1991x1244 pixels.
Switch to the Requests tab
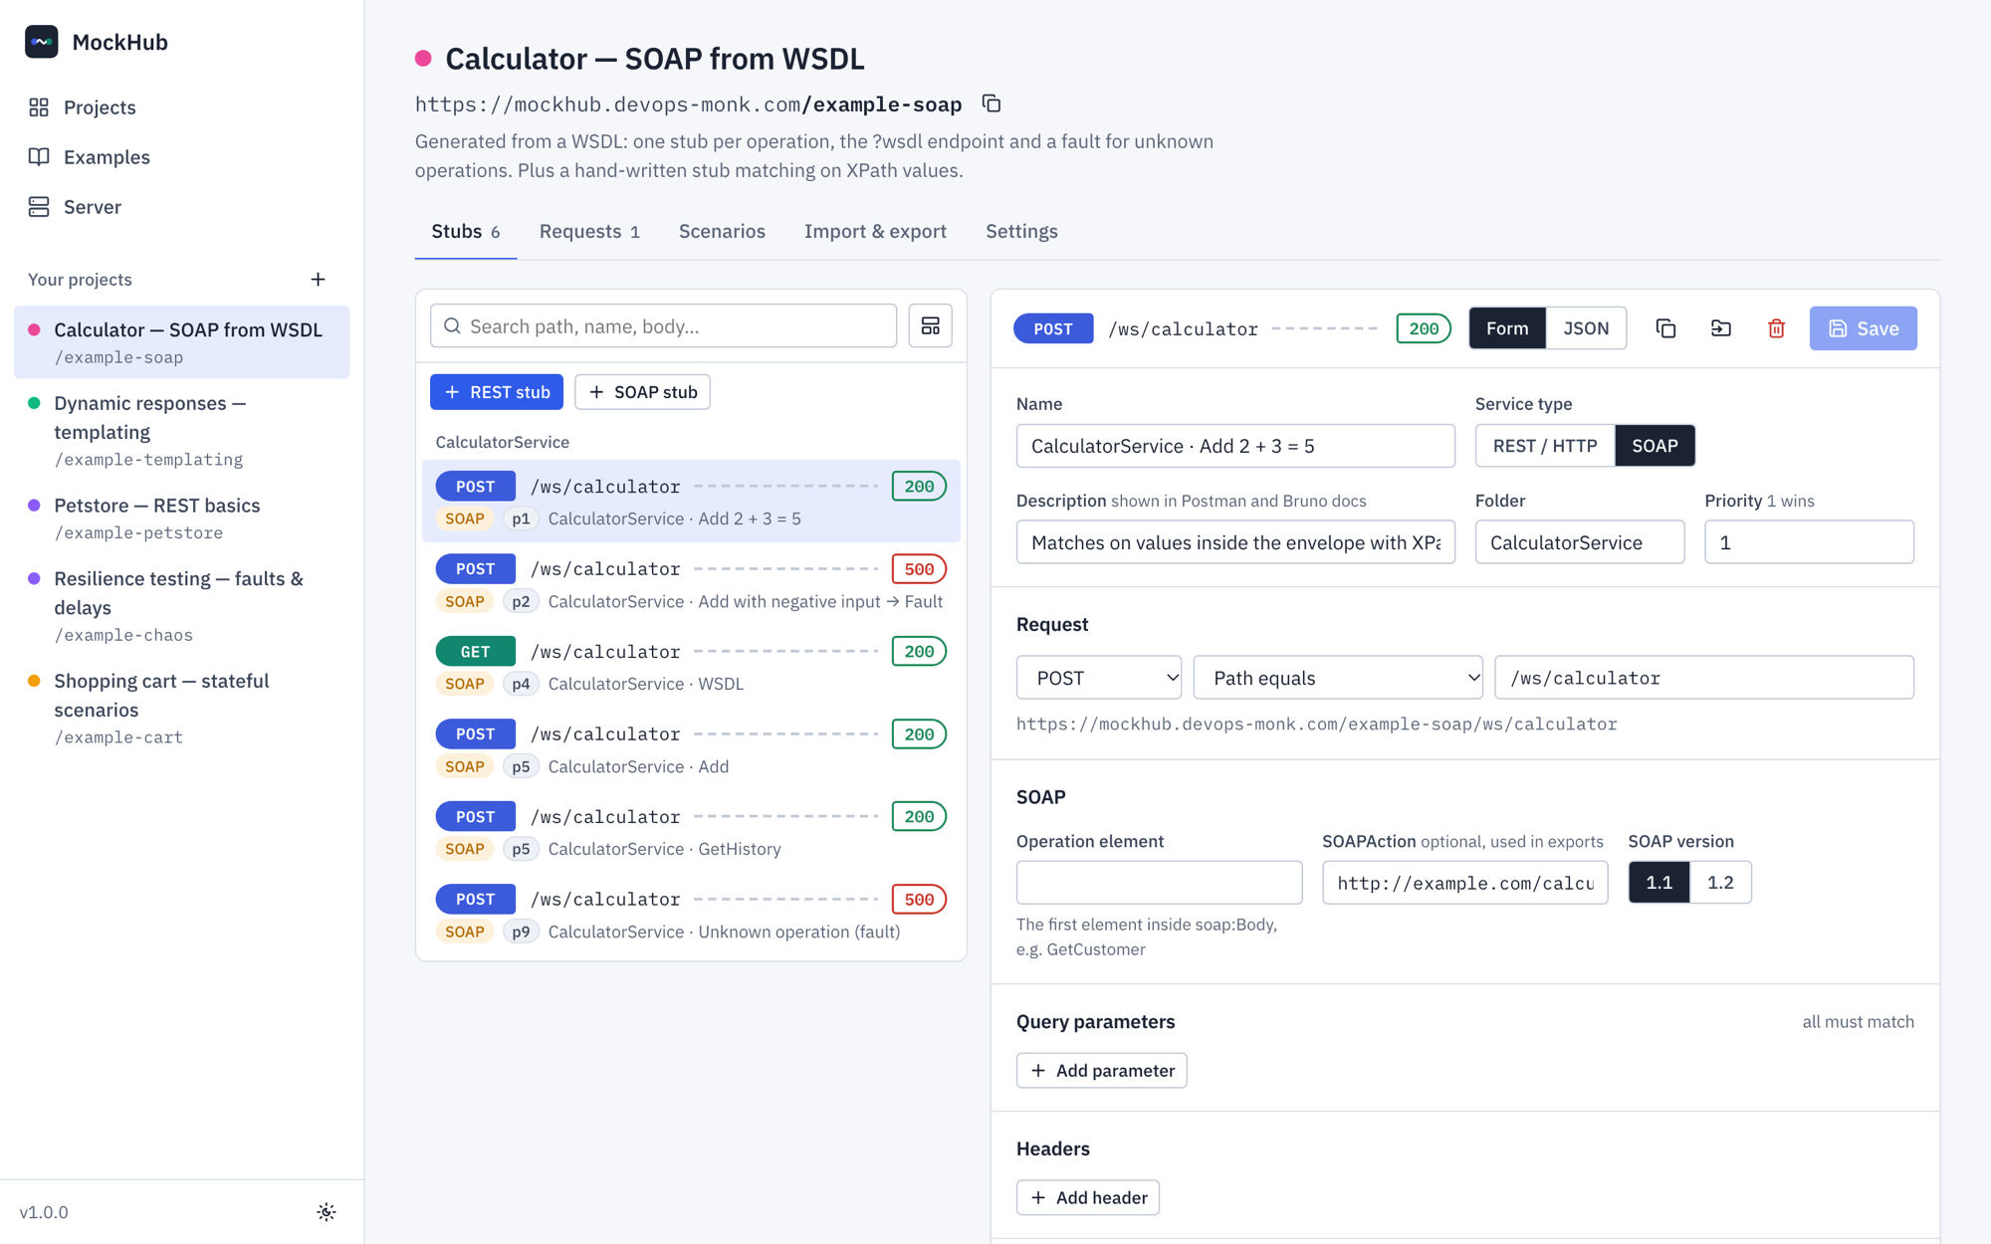(x=589, y=231)
